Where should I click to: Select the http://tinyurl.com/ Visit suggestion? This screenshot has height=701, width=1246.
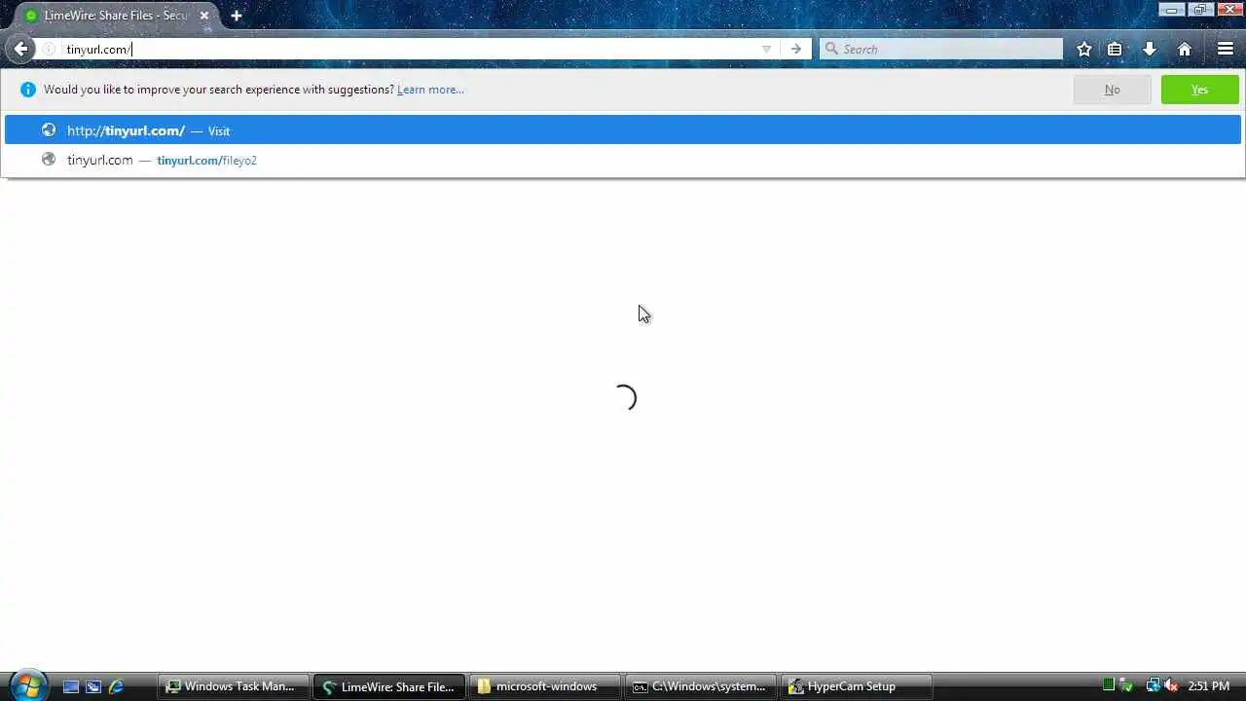(623, 130)
